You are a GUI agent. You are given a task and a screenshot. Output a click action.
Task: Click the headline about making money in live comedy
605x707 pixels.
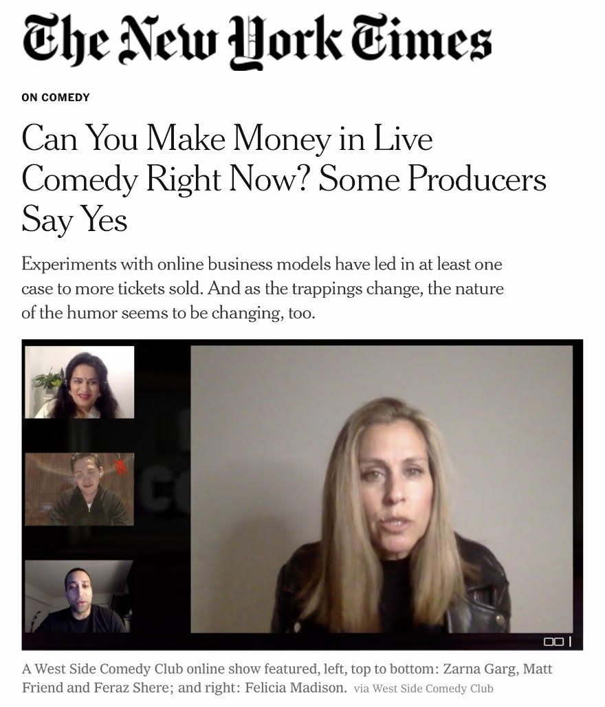[283, 179]
